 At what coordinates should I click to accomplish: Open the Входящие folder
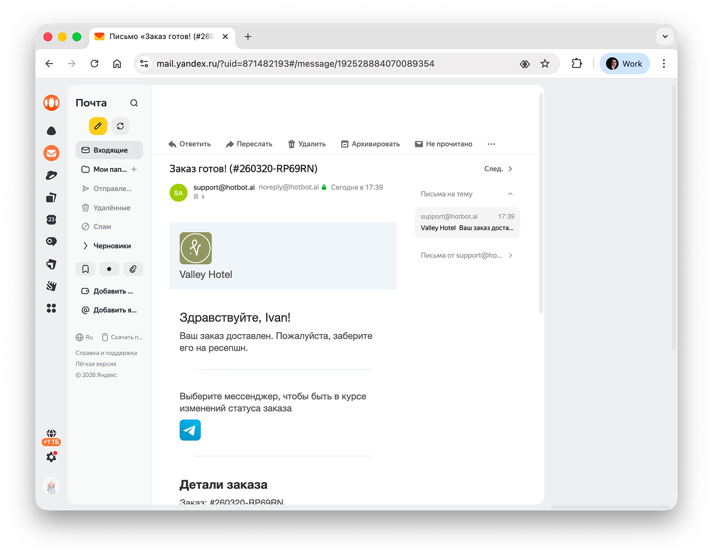tap(109, 150)
